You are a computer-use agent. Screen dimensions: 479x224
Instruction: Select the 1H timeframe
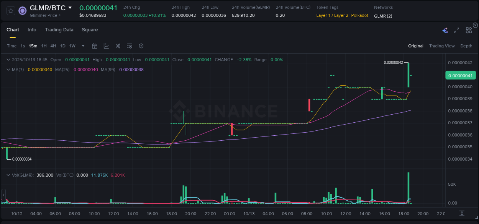point(44,46)
